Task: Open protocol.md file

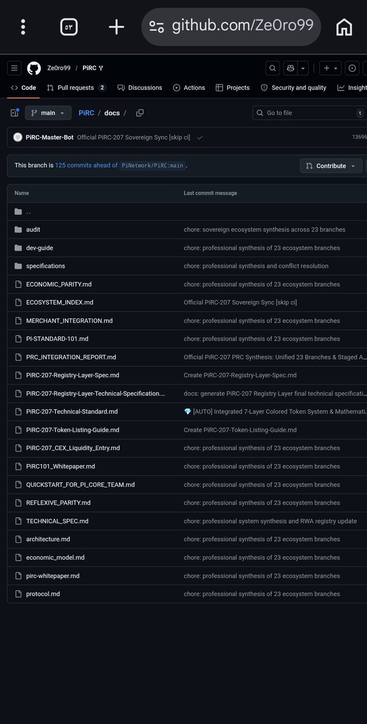Action: (x=43, y=594)
